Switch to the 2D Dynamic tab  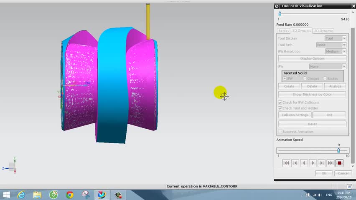coord(323,31)
